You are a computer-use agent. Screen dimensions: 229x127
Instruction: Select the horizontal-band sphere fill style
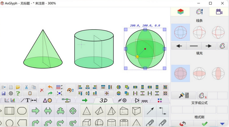coord(199,73)
